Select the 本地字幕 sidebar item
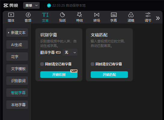Viewport: 164px width, 120px height. click(17, 105)
